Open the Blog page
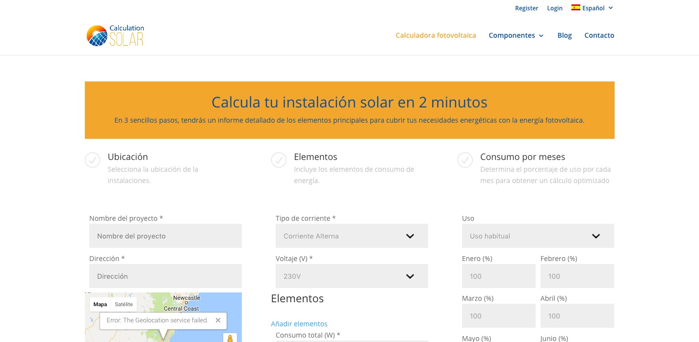Image resolution: width=699 pixels, height=342 pixels. [x=565, y=35]
